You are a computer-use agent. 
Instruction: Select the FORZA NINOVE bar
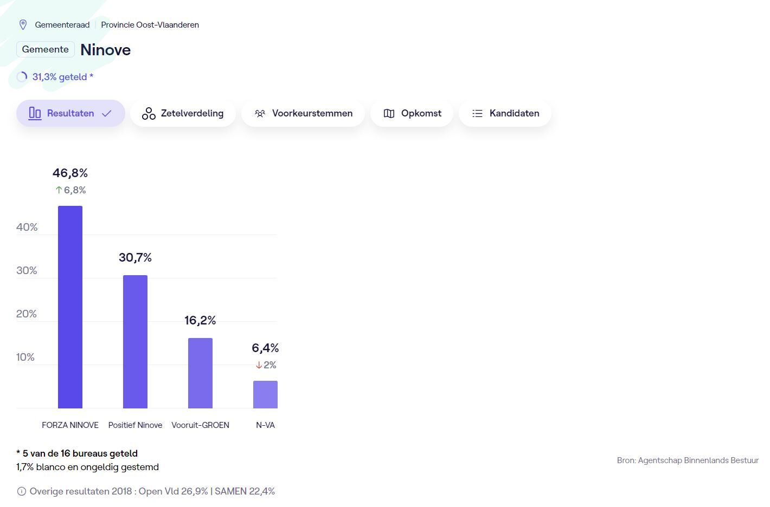pyautogui.click(x=70, y=307)
